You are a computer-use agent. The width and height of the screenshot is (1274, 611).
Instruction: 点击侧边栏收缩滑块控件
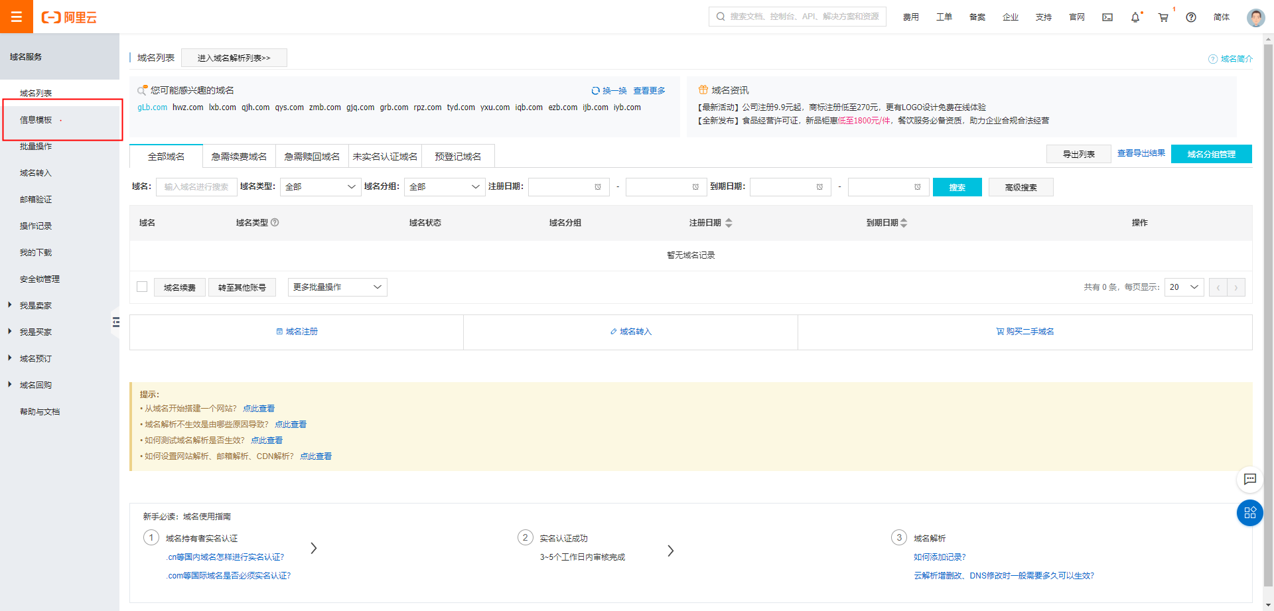click(116, 322)
